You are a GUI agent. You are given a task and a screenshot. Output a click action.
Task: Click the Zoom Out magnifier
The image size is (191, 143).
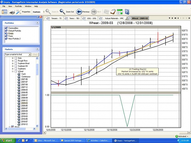62,12
